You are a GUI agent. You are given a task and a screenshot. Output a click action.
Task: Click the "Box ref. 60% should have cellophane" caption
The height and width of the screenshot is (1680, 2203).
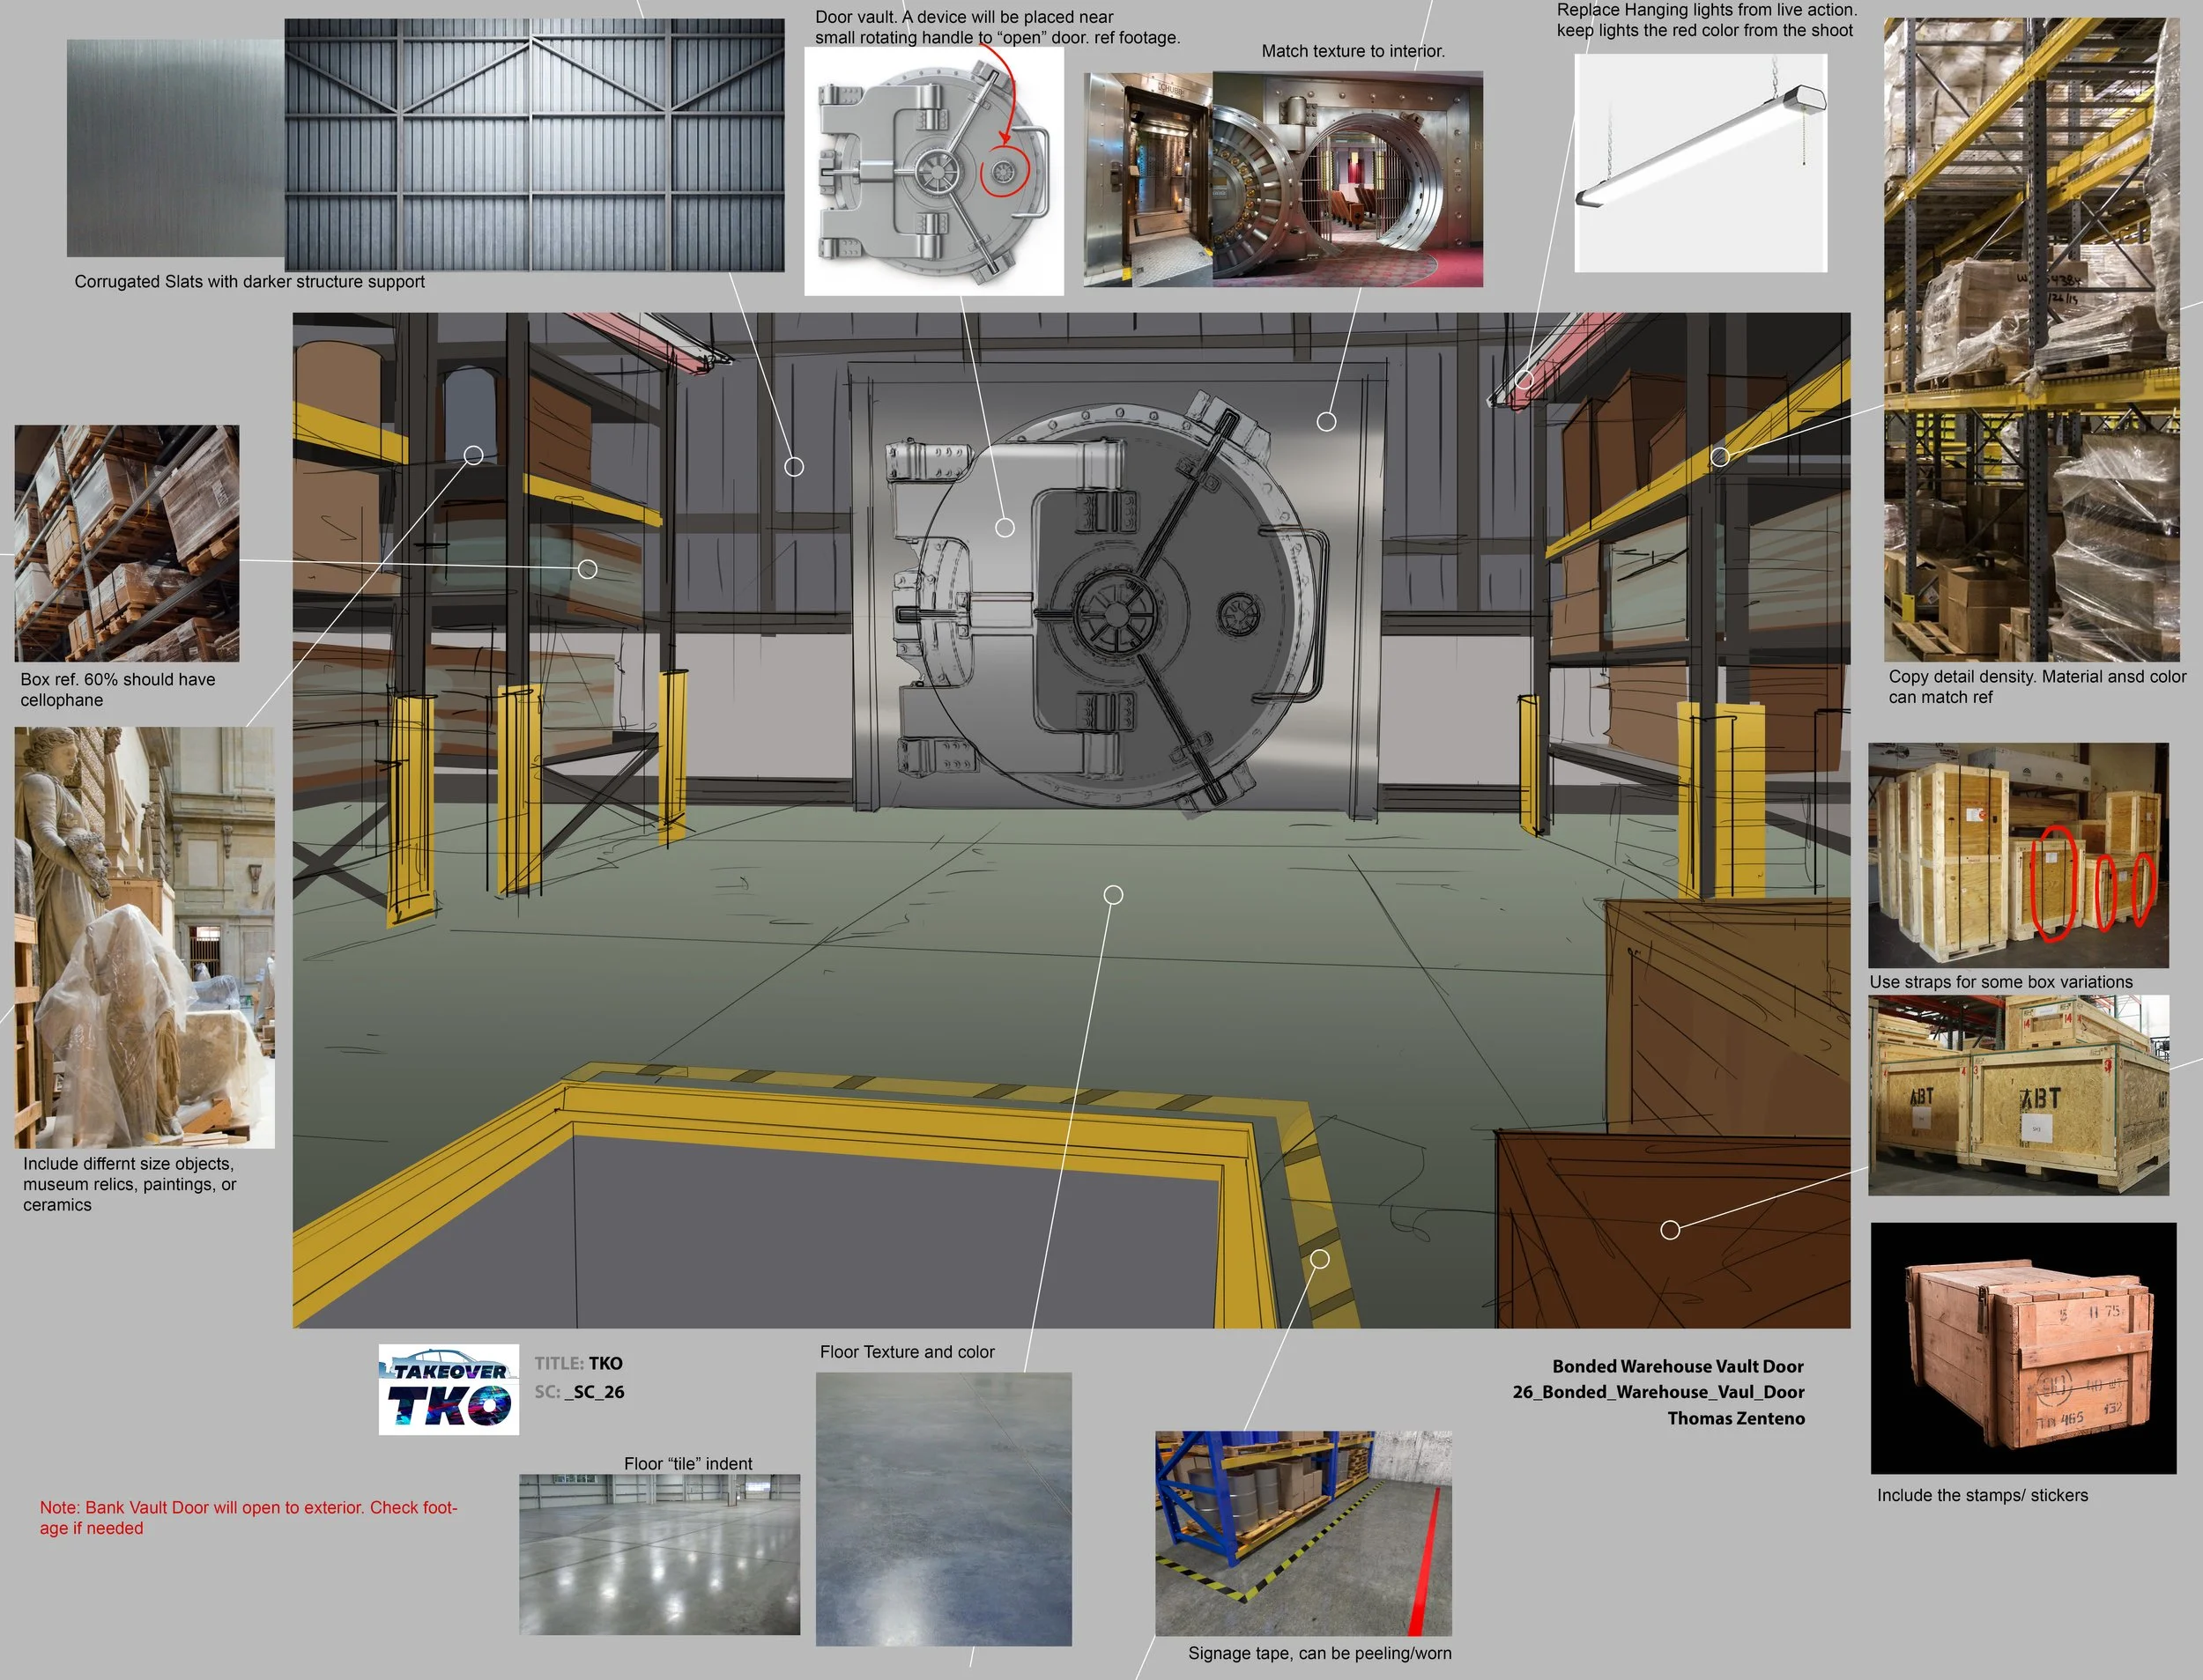pyautogui.click(x=118, y=689)
